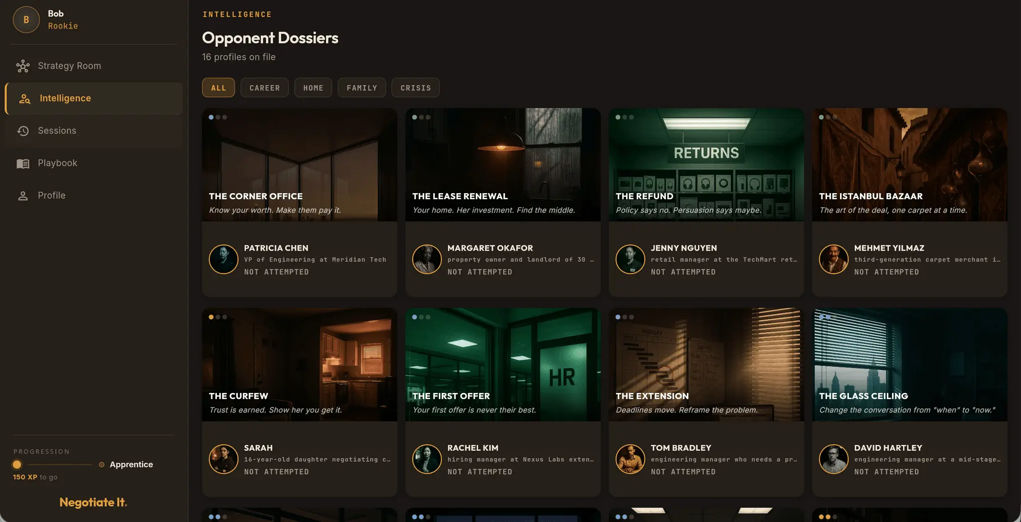The image size is (1021, 522).
Task: Open The Corner Office scenario image
Action: pos(300,165)
